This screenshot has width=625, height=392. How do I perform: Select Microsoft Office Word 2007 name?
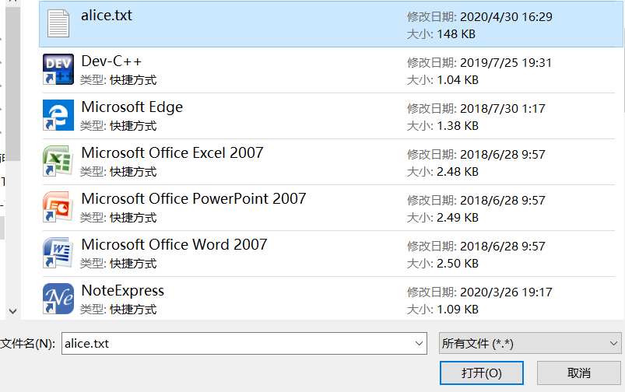point(174,244)
